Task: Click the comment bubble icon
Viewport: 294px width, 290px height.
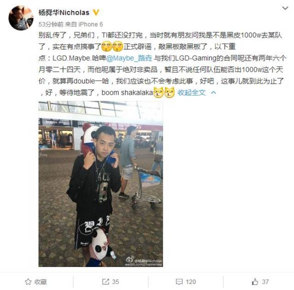Action: [179, 282]
